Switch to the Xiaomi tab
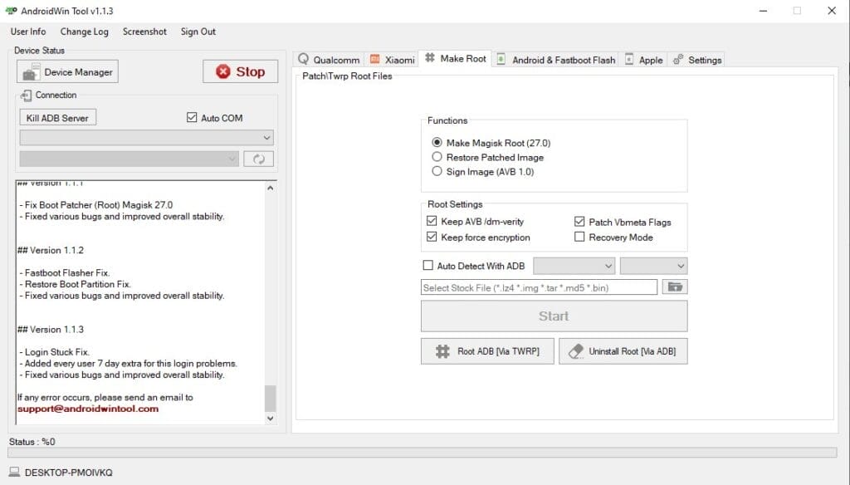Viewport: 850px width, 485px height. pos(391,59)
